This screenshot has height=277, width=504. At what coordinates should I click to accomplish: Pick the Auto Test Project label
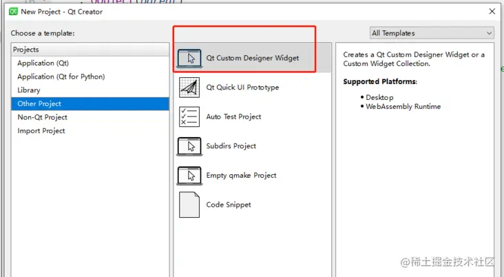pyautogui.click(x=233, y=116)
